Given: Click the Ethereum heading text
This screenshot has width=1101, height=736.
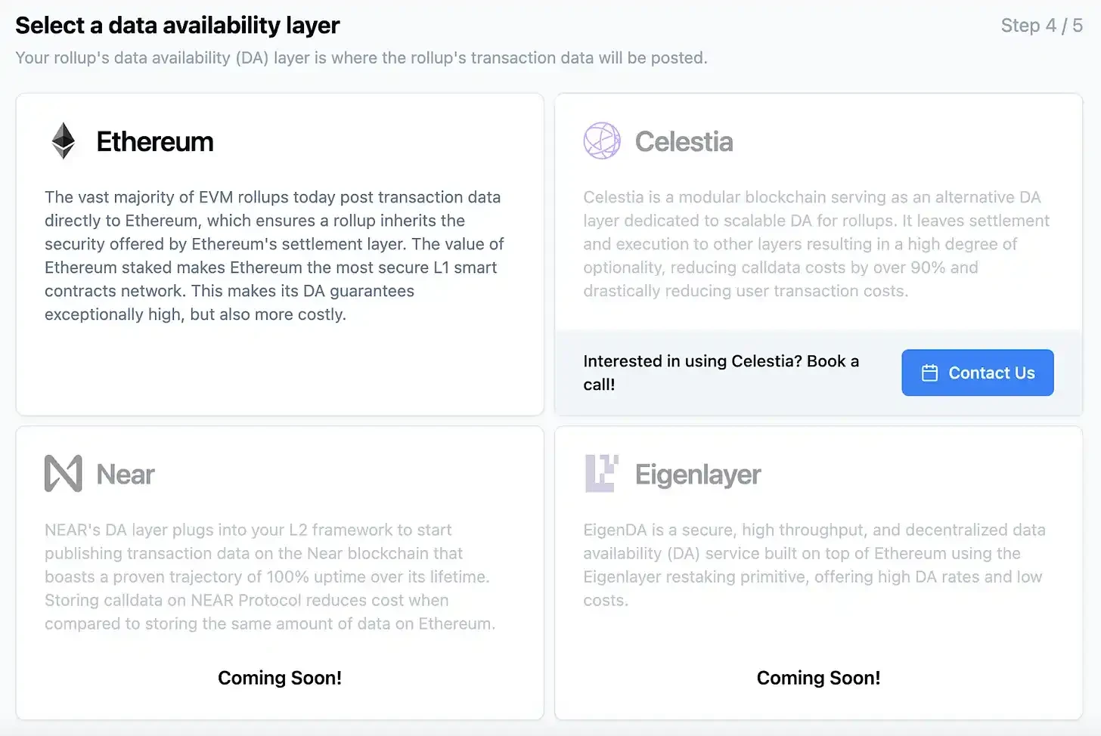Looking at the screenshot, I should [155, 142].
